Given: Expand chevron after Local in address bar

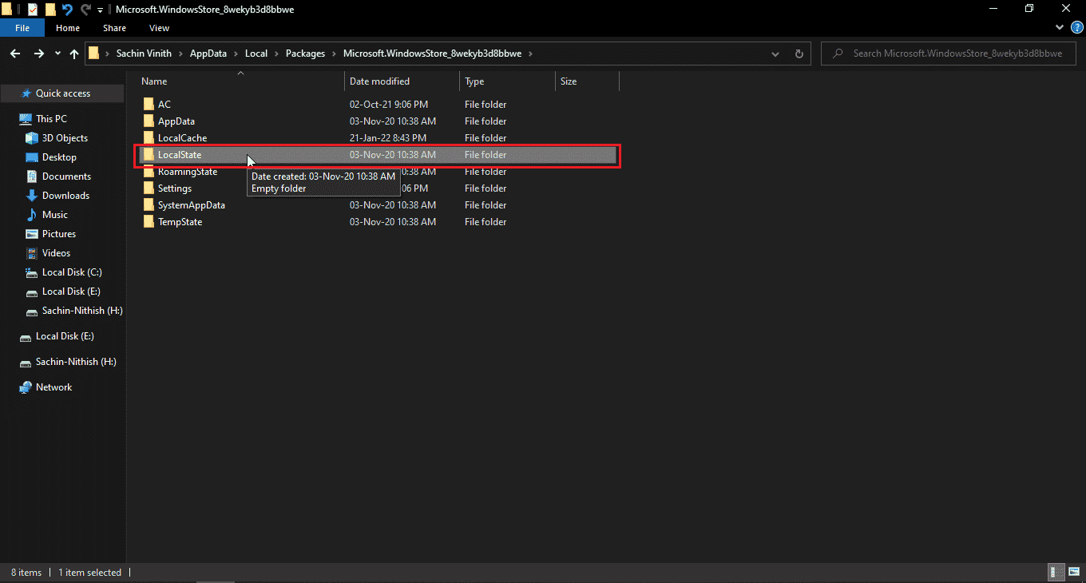Looking at the screenshot, I should [277, 54].
